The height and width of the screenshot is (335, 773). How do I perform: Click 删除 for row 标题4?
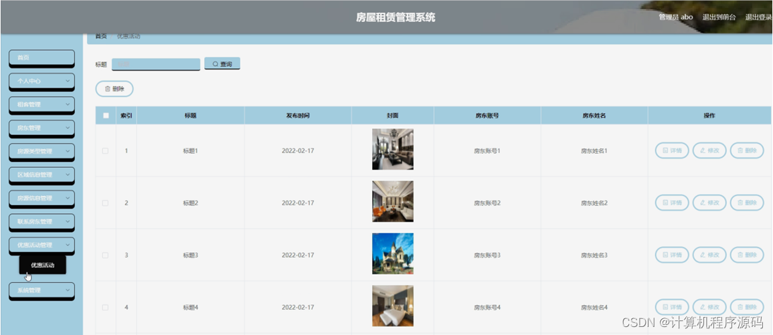747,308
